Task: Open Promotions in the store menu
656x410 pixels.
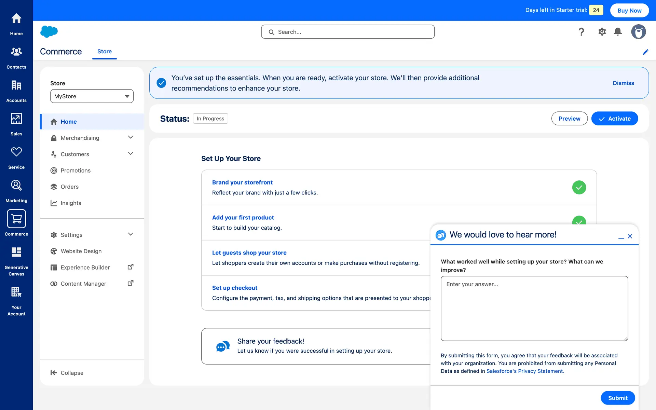Action: tap(76, 170)
